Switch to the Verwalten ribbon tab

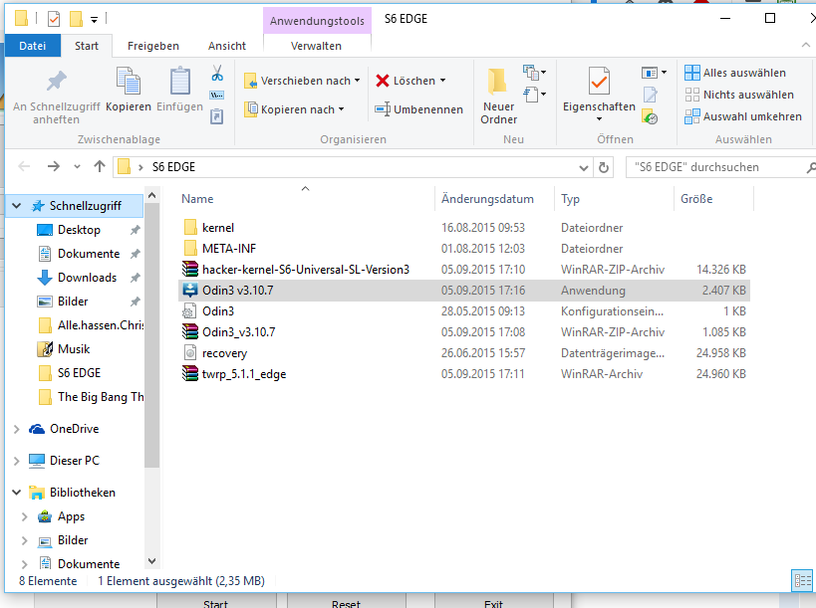tap(316, 46)
